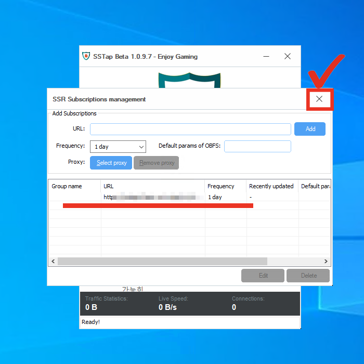
Task: Click the URL column header
Action: 153,186
